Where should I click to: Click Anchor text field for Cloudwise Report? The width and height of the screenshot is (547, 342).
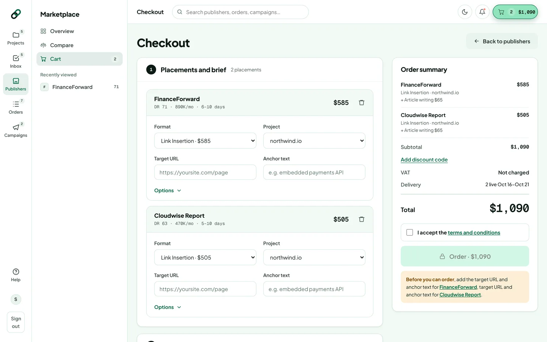(314, 289)
